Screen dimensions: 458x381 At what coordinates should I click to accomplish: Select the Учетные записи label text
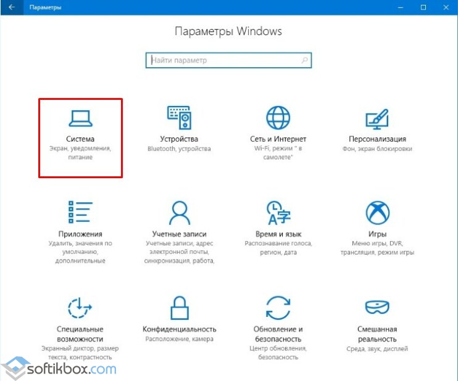click(179, 234)
